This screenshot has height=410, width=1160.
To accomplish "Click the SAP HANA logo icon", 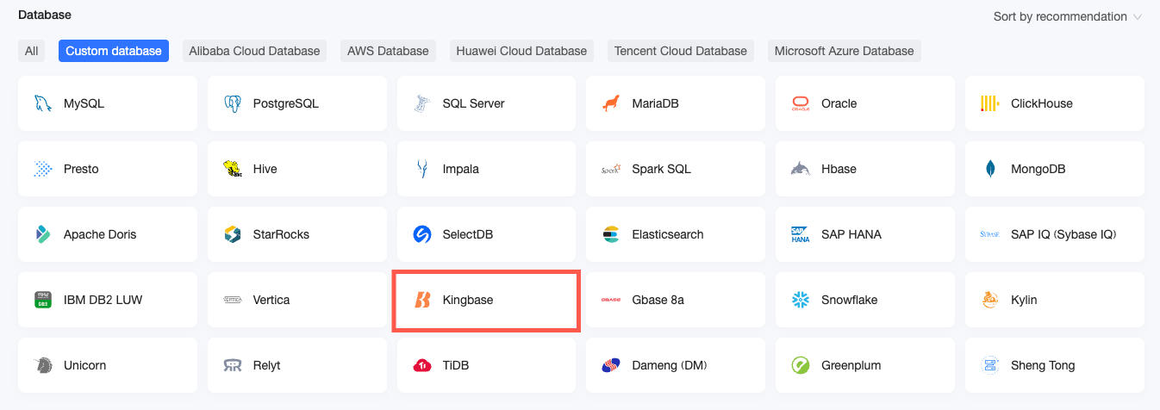I will click(801, 234).
